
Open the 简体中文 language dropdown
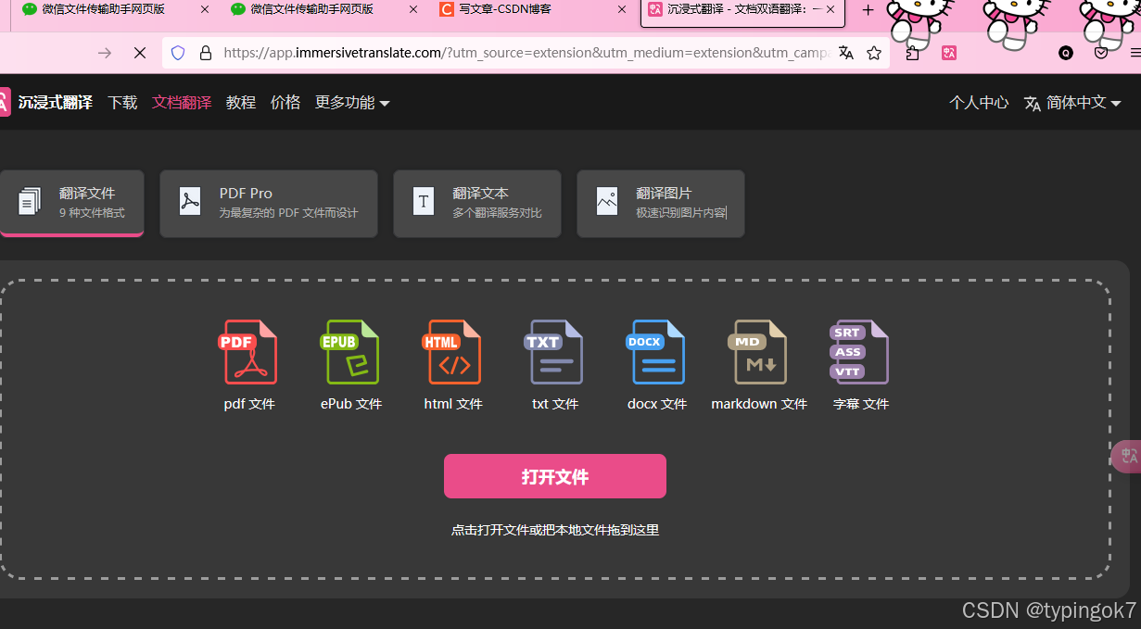[x=1072, y=102]
